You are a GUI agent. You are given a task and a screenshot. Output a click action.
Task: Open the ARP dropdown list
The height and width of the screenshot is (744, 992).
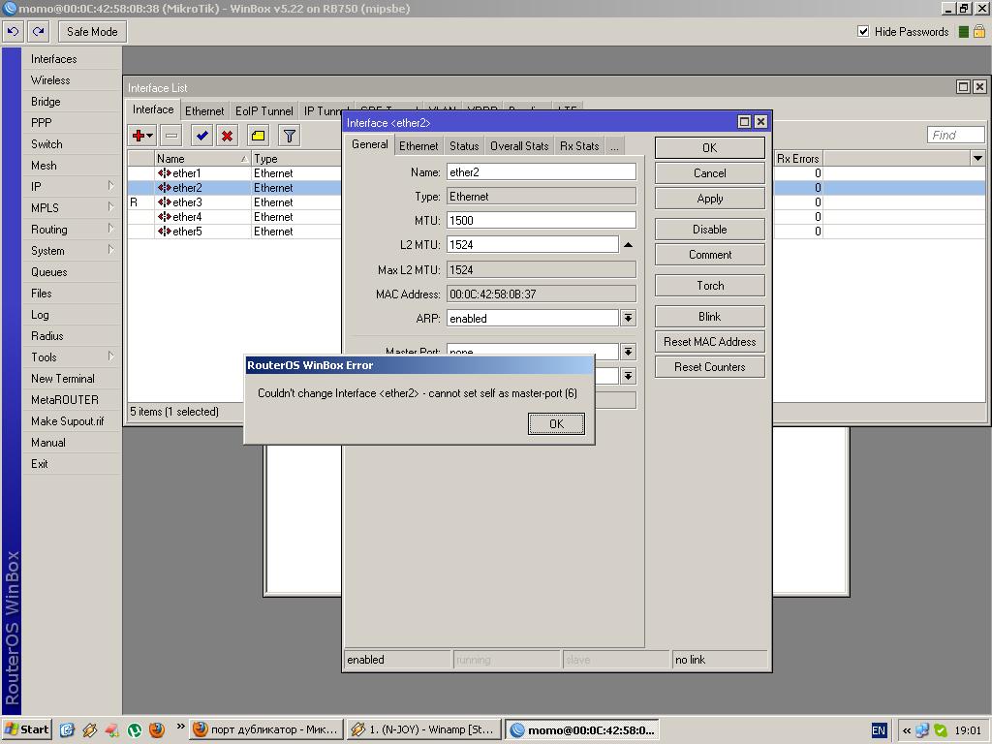coord(628,318)
